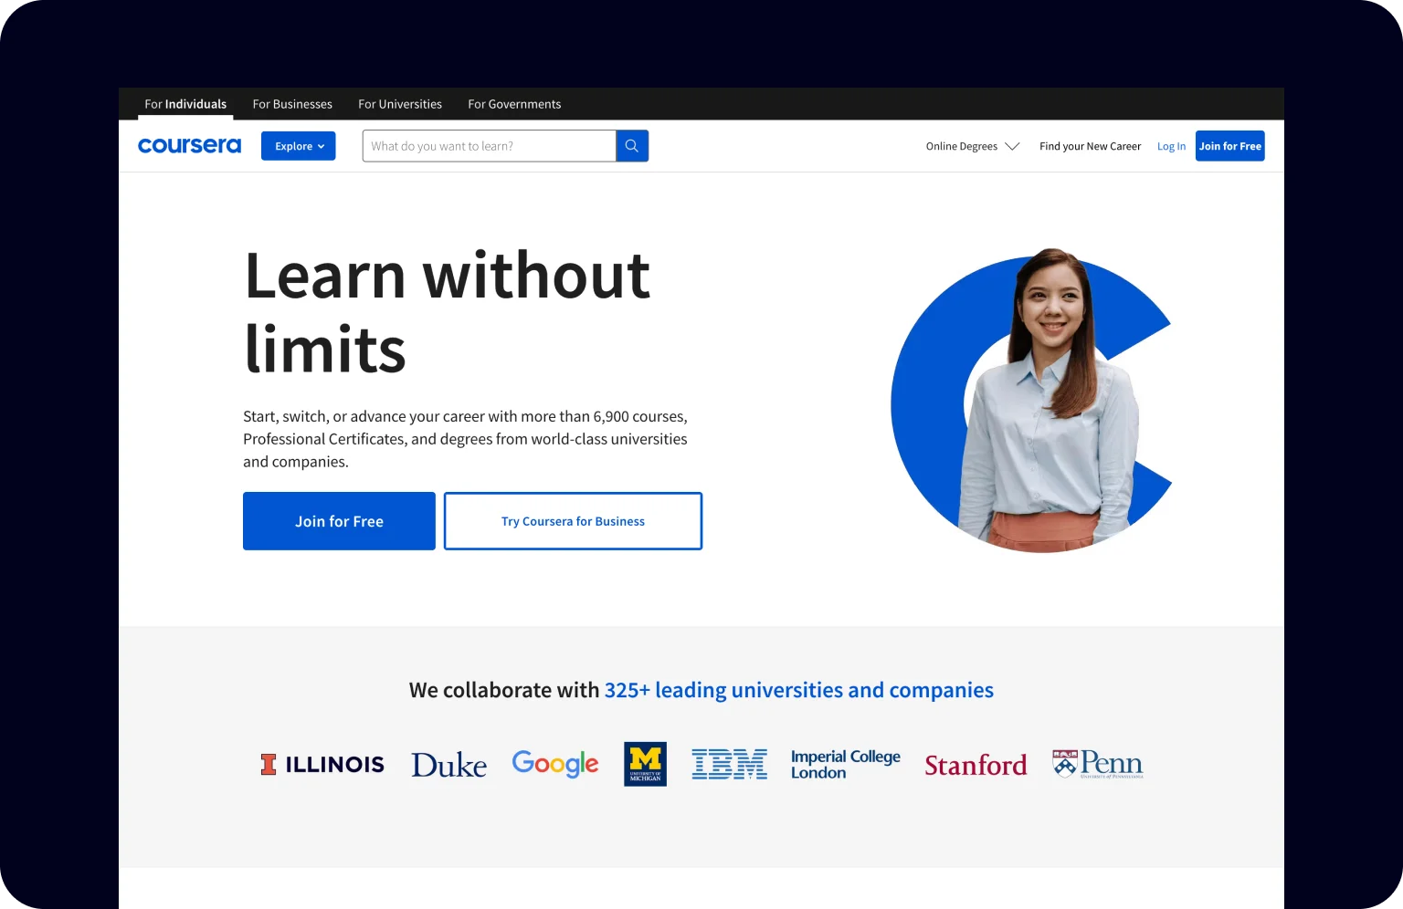Open the Explore chevron arrow
Viewport: 1403px width, 909px height.
321,146
